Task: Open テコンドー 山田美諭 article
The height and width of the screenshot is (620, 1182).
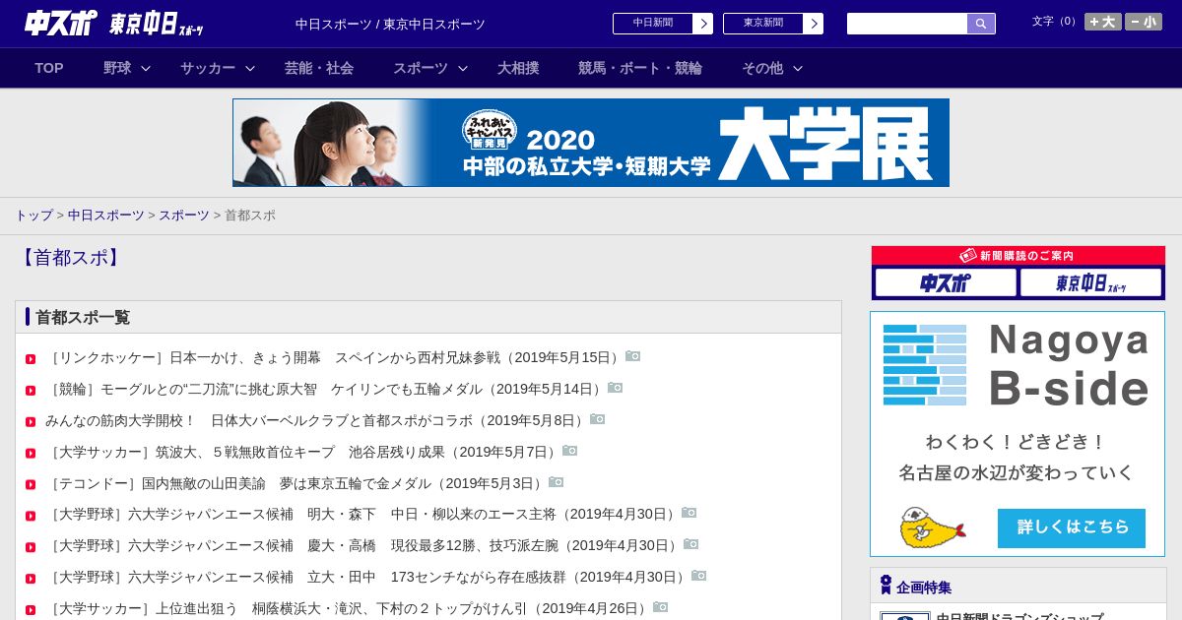Action: coord(296,483)
